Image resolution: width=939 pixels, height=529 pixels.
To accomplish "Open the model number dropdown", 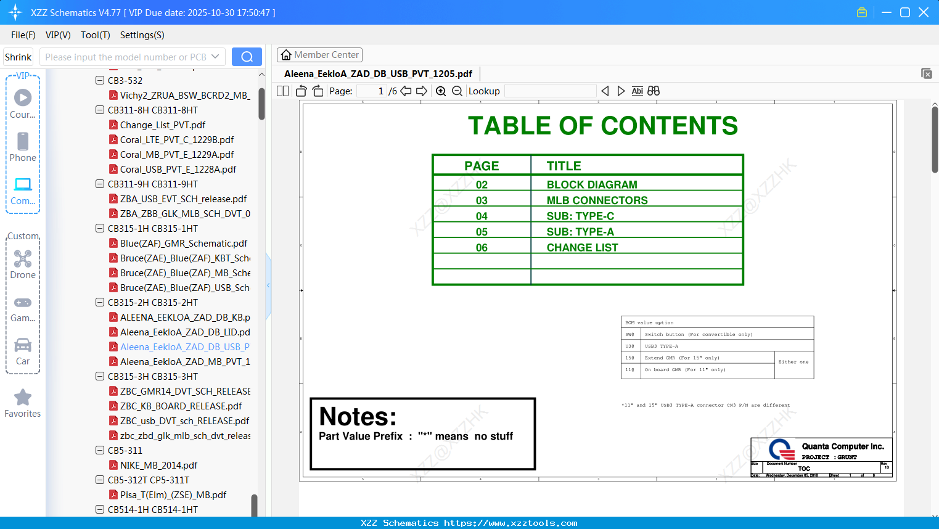I will 215,57.
